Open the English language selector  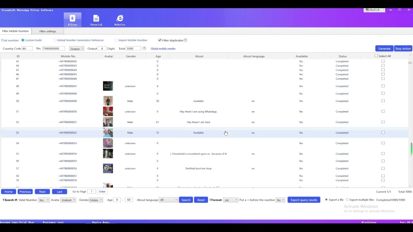click(374, 10)
